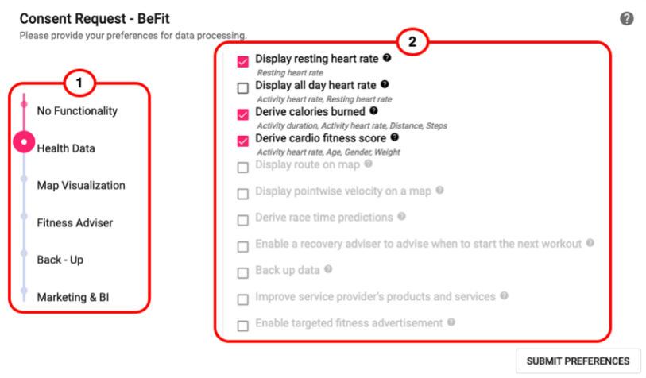Open the help icon beside the page title
The height and width of the screenshot is (378, 646).
pyautogui.click(x=627, y=18)
